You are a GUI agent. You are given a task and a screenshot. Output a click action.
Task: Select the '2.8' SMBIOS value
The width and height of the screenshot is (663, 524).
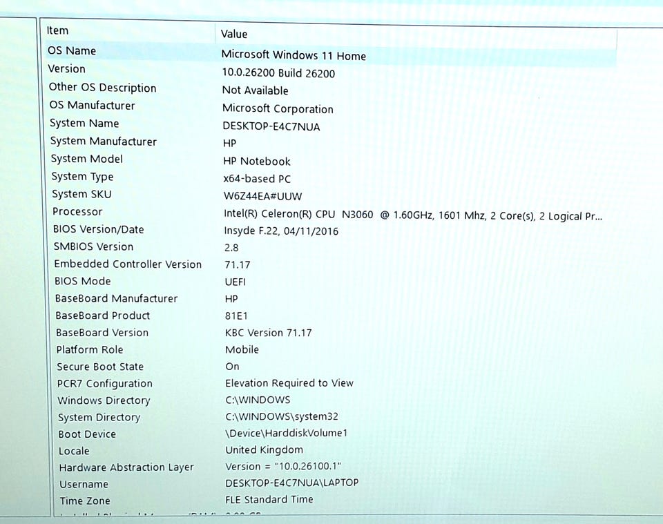231,248
